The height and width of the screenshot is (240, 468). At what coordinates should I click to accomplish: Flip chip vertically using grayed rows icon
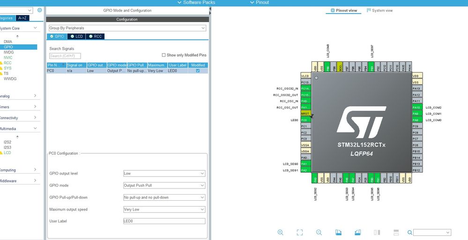pos(396,232)
